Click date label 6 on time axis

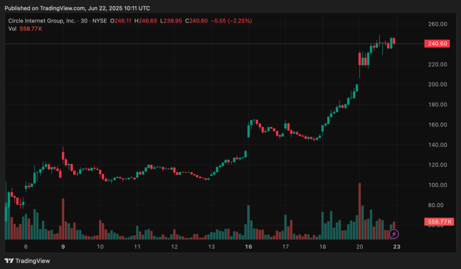[26, 247]
